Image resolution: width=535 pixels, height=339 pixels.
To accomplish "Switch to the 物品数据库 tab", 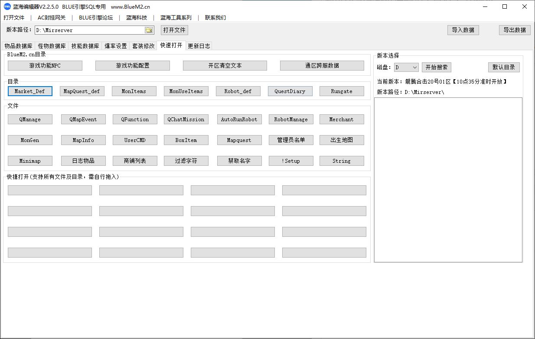I will pos(18,46).
